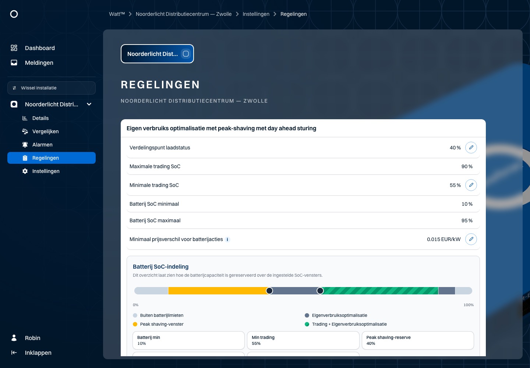The width and height of the screenshot is (530, 368).
Task: Click the Maximale trading SoC label
Action: tap(155, 166)
